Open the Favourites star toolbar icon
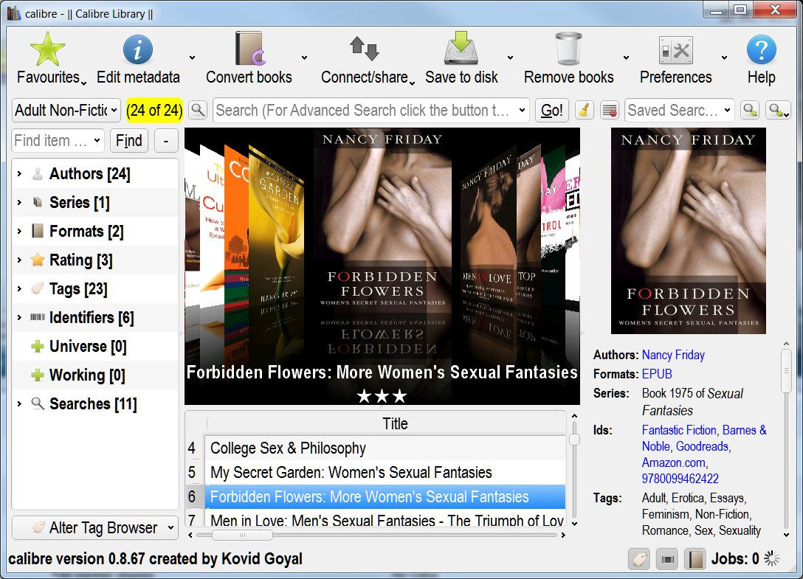 (48, 49)
